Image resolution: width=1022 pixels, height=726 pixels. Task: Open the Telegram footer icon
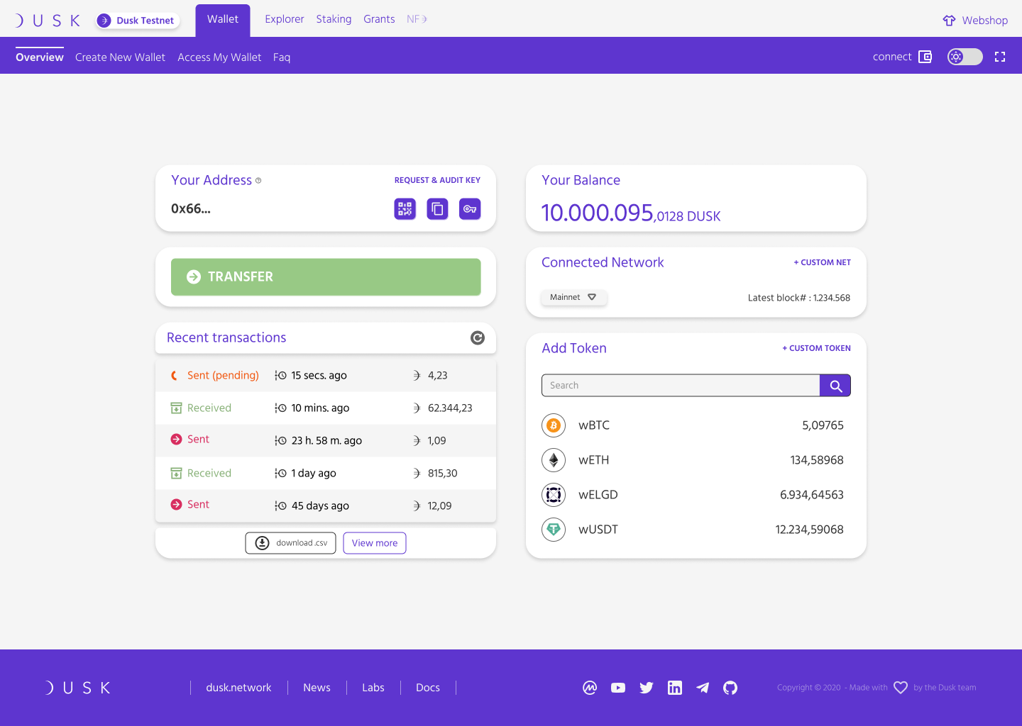tap(703, 688)
